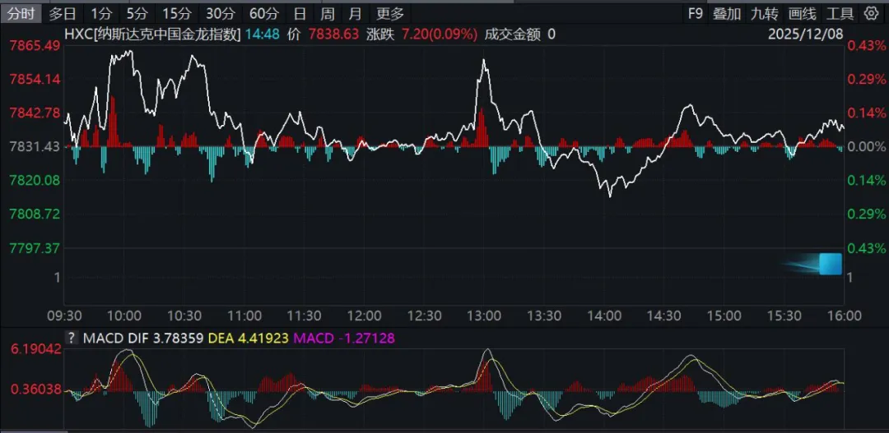889x433 pixels.
Task: Click the blue floating cube icon
Action: coord(830,264)
